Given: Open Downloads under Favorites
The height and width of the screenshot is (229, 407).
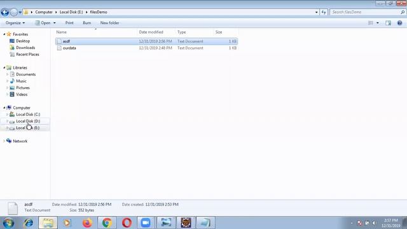Looking at the screenshot, I should click(25, 48).
